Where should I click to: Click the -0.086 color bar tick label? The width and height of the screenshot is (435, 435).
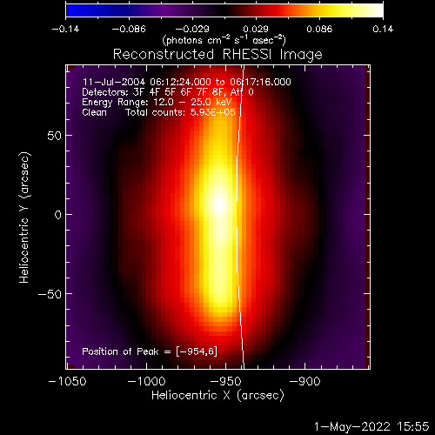(129, 29)
